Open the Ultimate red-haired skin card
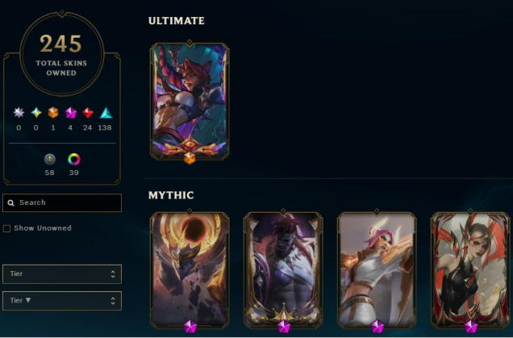Screen dimensions: 513x338 point(190,102)
